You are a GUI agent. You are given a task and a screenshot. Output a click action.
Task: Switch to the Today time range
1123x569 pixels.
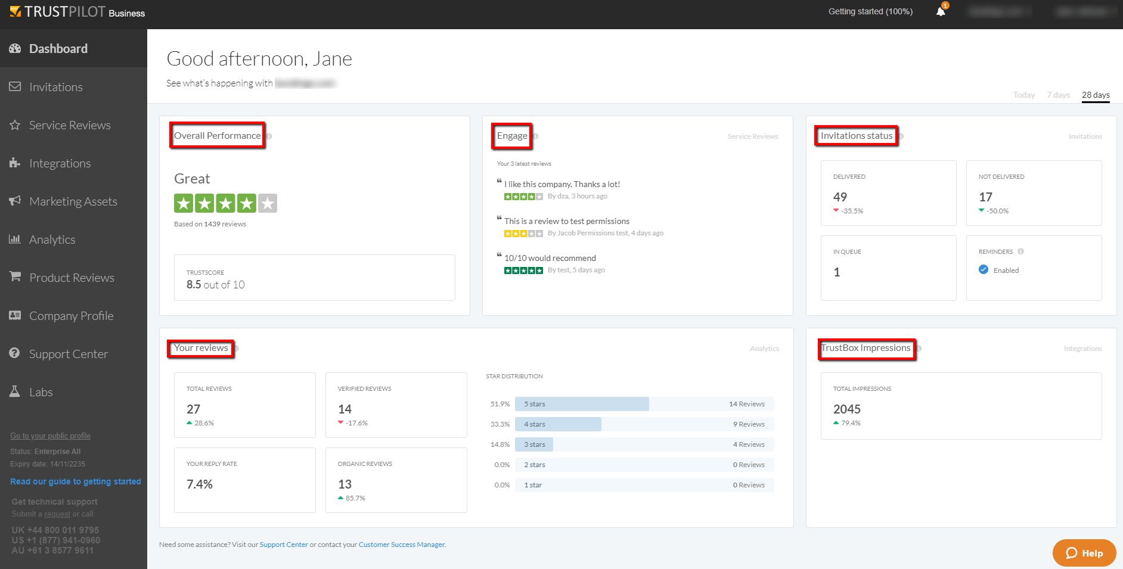click(1024, 95)
